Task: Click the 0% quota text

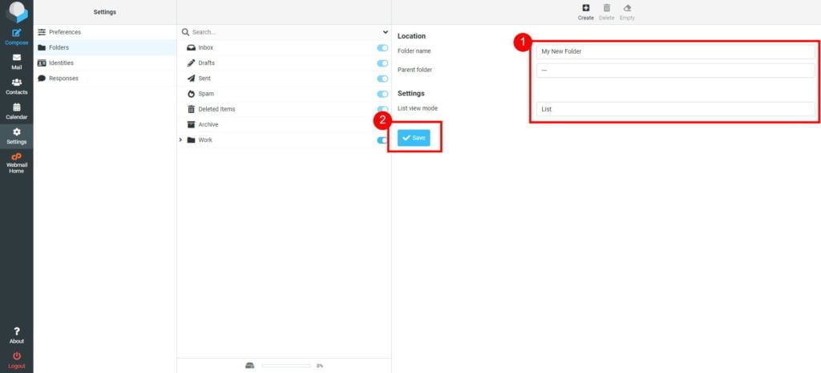Action: coord(319,366)
